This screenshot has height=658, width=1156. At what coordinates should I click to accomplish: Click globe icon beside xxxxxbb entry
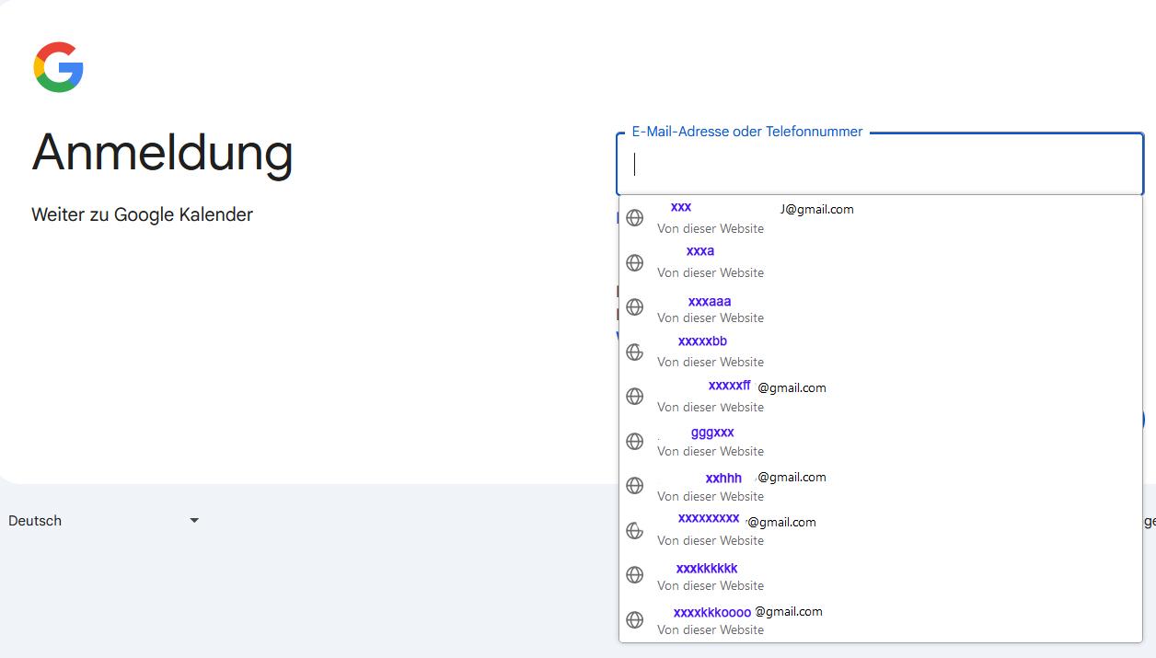(x=634, y=352)
